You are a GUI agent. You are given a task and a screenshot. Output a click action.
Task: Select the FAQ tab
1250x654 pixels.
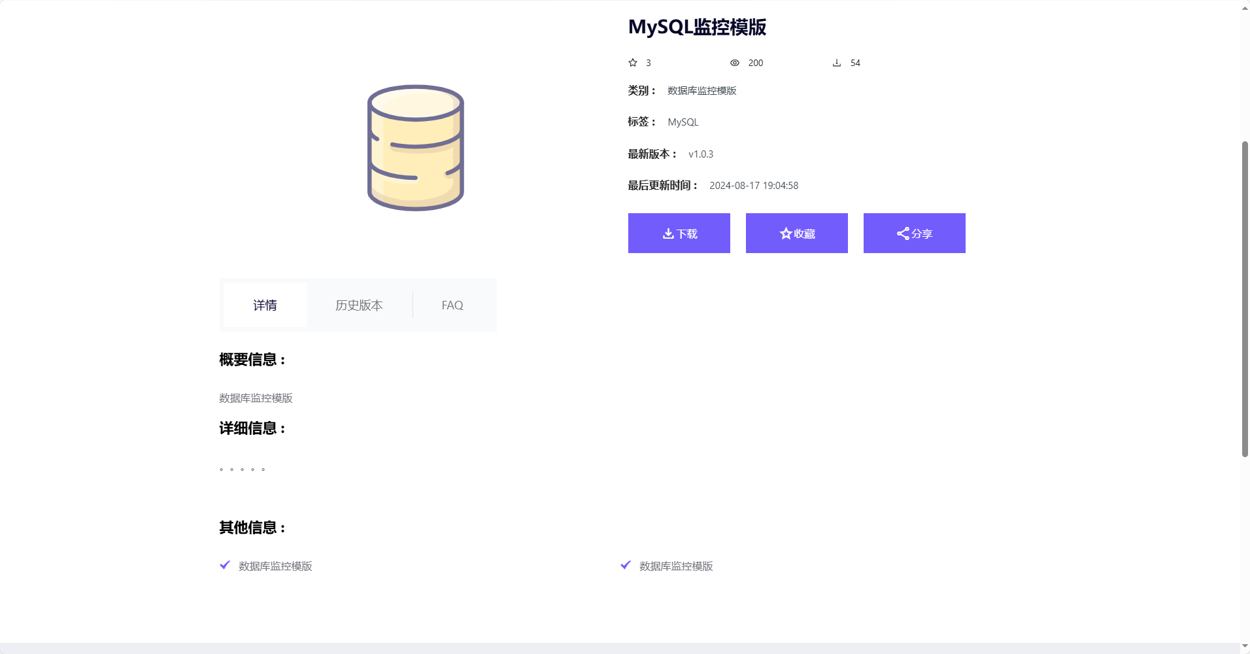(x=452, y=305)
